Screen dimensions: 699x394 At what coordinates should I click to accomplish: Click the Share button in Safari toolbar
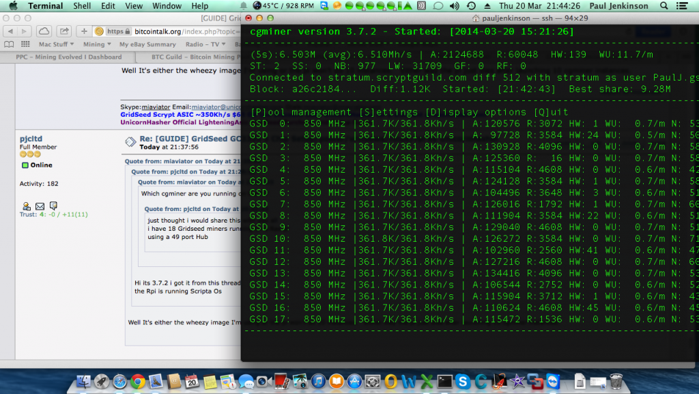[x=64, y=31]
